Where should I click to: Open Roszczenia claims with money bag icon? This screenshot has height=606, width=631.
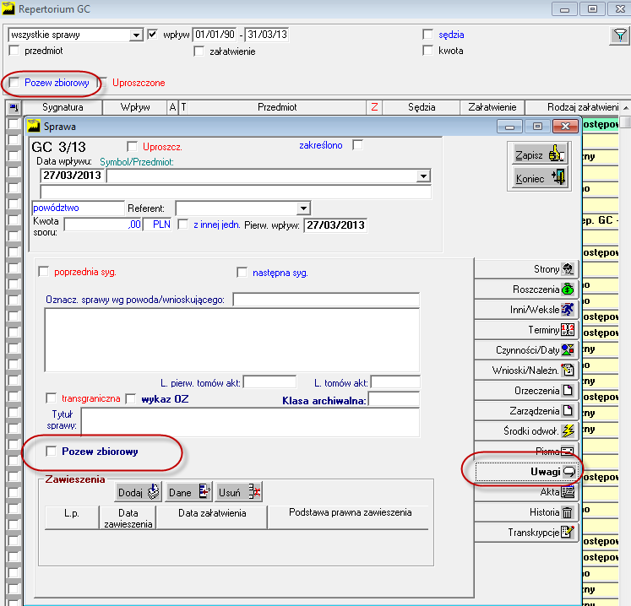[x=526, y=289]
